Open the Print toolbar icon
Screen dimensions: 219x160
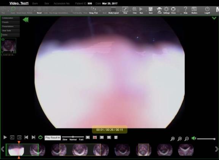[159, 9]
